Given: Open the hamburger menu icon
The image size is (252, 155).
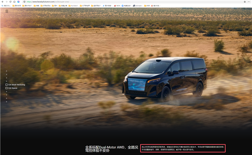Looking at the screenshot, I should click(x=7, y=11).
